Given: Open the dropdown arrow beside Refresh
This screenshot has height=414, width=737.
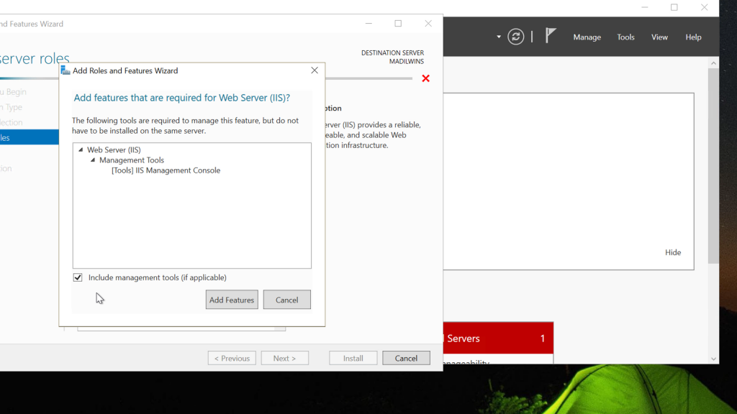Looking at the screenshot, I should point(499,37).
